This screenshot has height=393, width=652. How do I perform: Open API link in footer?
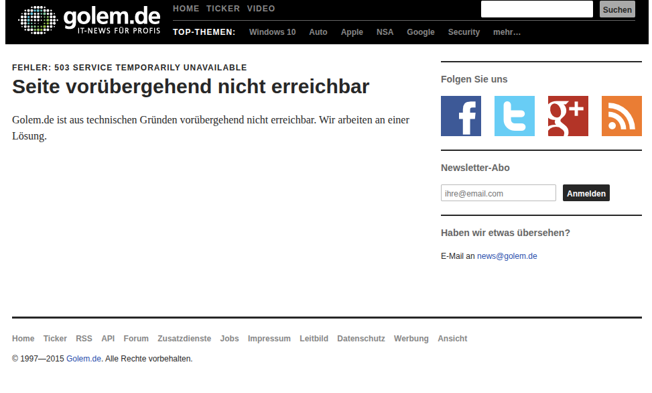point(108,339)
